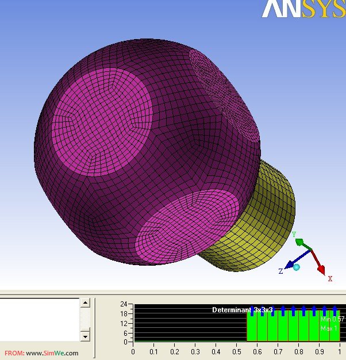Screen dimensions: 346x360
Task: Click the empty histogram region near 0.3
Action: 195,325
